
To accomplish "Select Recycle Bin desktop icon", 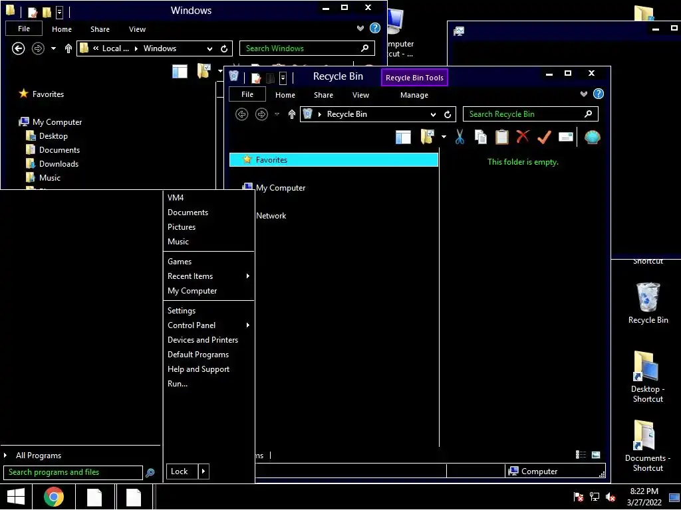I will click(x=648, y=303).
